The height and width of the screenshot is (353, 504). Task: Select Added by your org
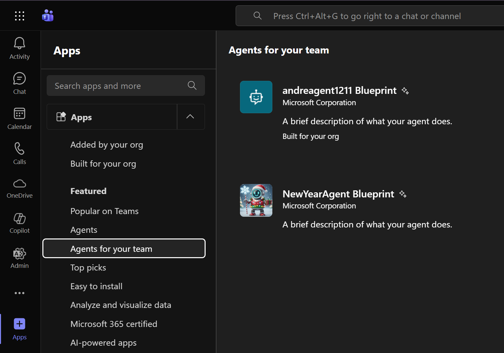click(x=106, y=145)
